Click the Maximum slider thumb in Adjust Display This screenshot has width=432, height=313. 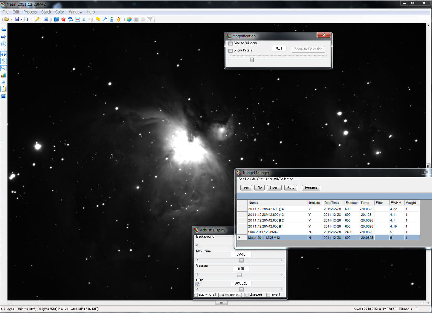pyautogui.click(x=241, y=260)
